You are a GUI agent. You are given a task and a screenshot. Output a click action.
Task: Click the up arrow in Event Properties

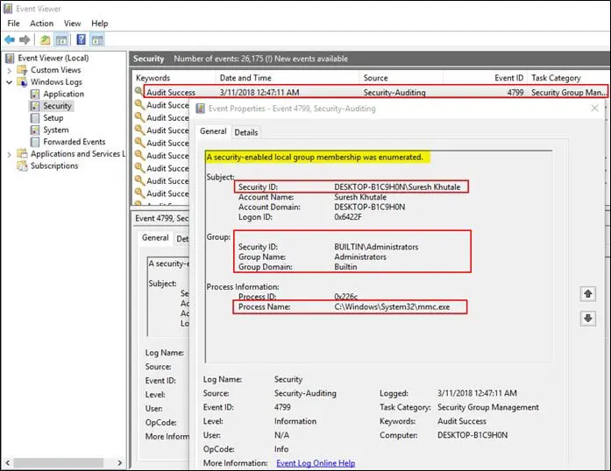coord(588,293)
